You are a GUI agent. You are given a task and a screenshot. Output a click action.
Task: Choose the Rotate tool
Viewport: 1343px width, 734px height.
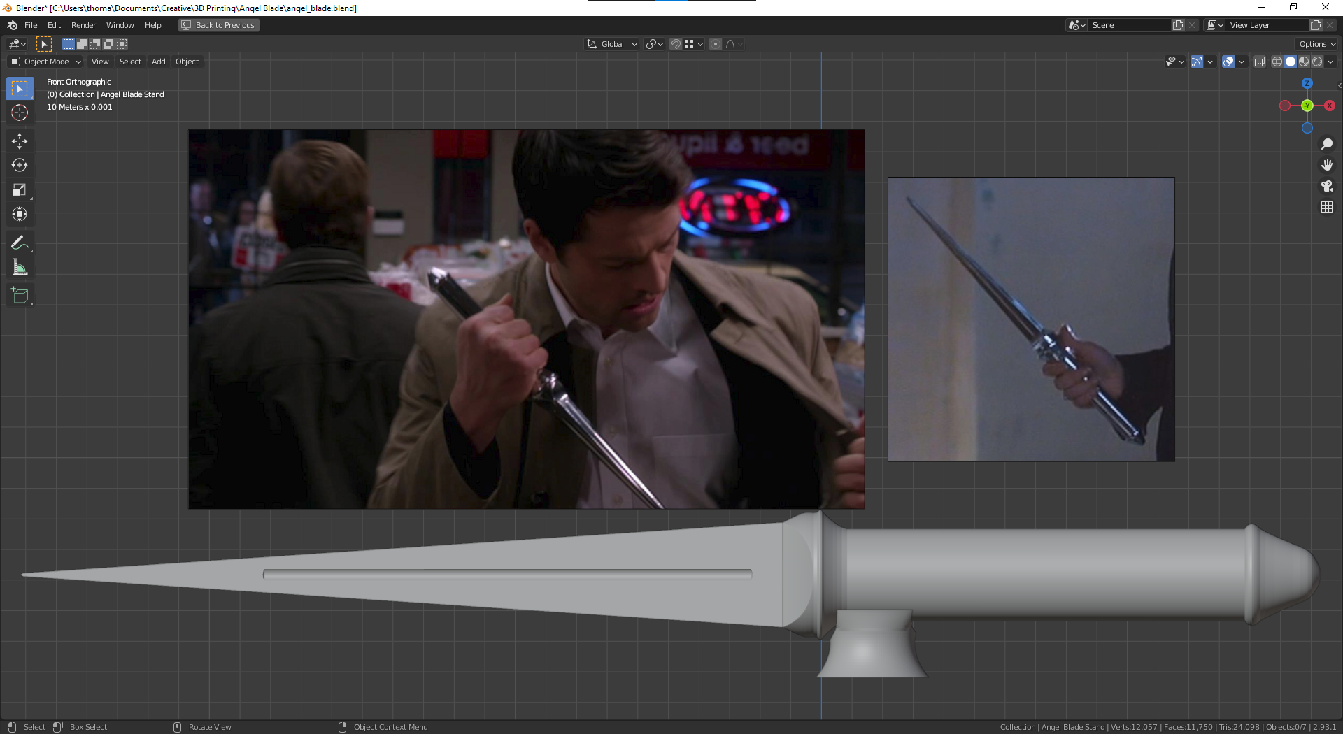tap(20, 166)
